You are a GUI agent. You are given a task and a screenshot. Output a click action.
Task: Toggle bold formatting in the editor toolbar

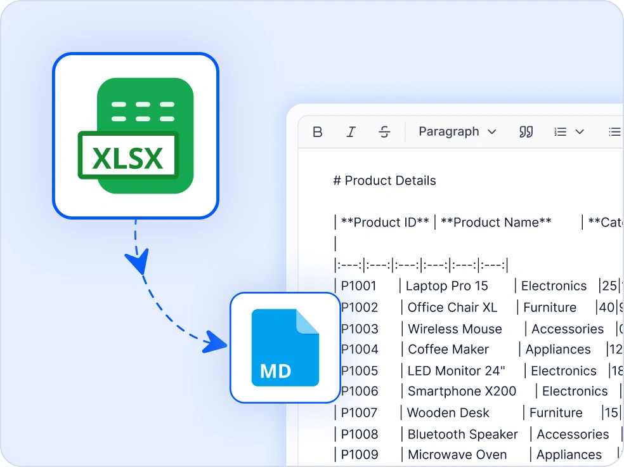coord(317,132)
